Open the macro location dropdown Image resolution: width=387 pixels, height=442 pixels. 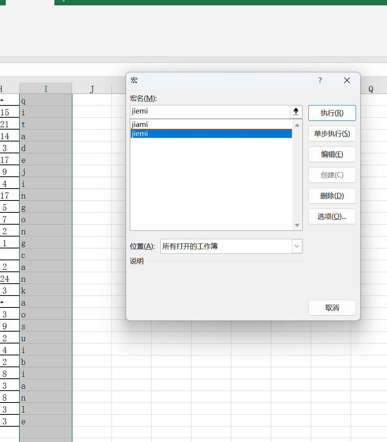click(297, 246)
